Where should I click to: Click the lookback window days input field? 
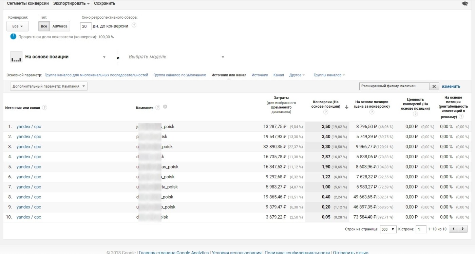(86, 26)
